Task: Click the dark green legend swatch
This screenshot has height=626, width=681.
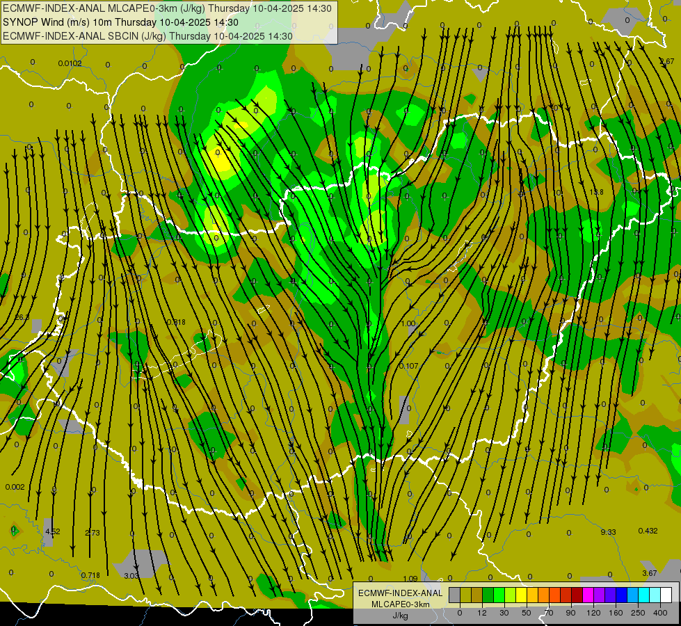Action: click(x=488, y=595)
